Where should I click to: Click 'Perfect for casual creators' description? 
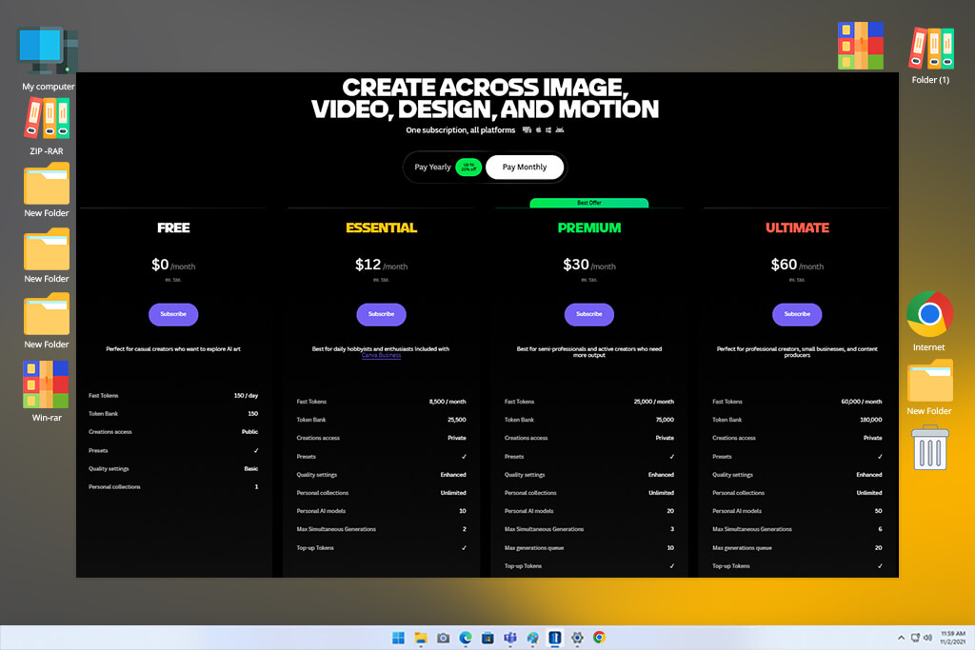[173, 349]
